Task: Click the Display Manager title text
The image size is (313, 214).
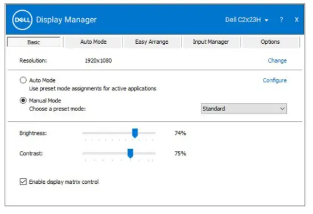Action: pyautogui.click(x=66, y=20)
